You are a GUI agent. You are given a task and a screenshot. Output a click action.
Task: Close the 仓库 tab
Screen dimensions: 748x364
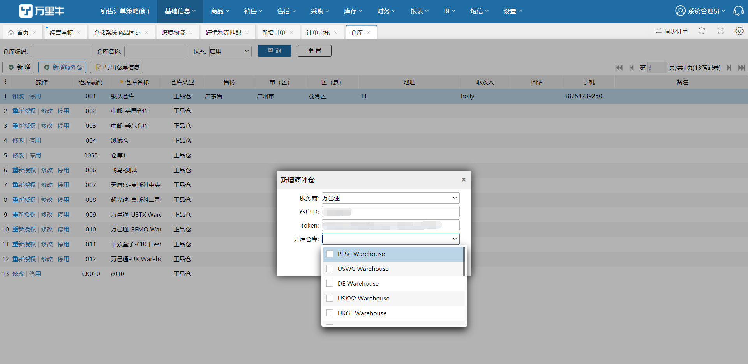pos(369,32)
